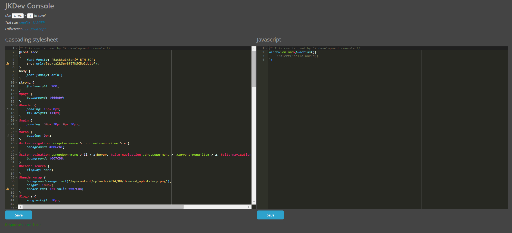
Task: Click the warning icon on CSS line 38
Action: click(8, 189)
